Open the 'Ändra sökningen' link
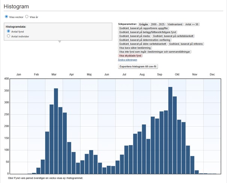 [128, 60]
